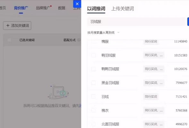Tick the checkbox for 羽绒 keyword

(x=93, y=97)
